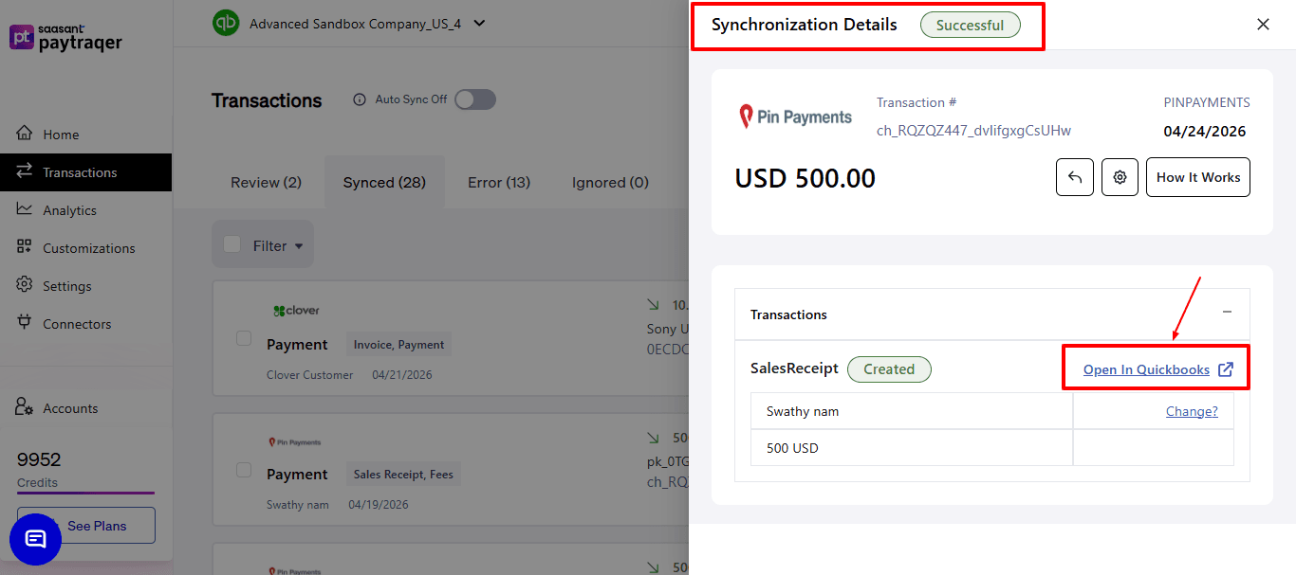Expand the Advanced Sandbox Company dropdown

coord(479,23)
